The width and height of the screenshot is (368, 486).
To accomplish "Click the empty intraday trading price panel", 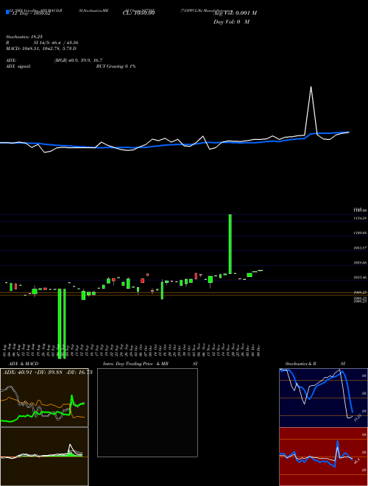I will pos(147,412).
